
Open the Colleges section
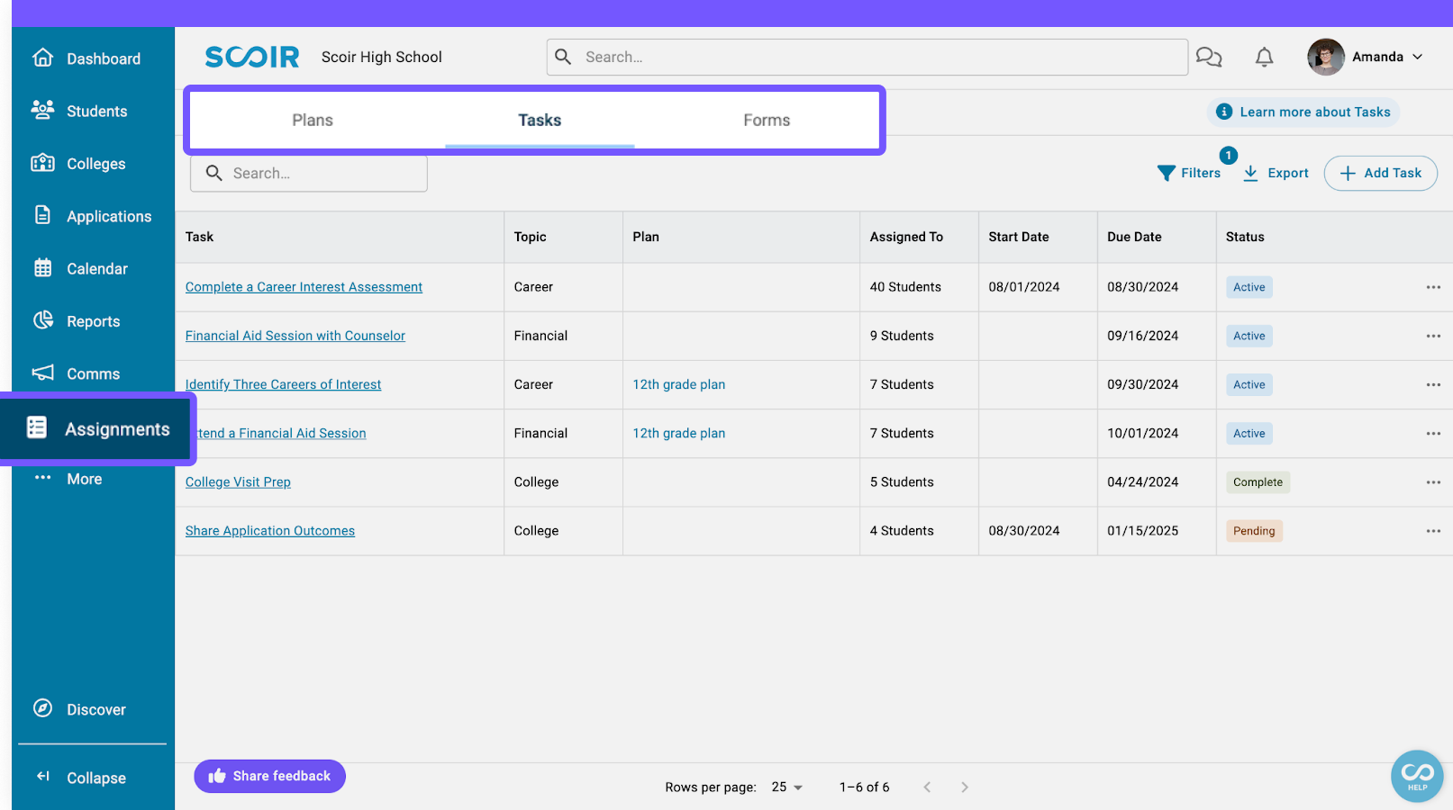[x=95, y=163]
